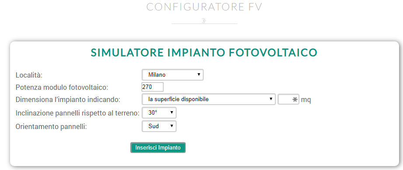
Task: Click the plug icon below Configuratore FV
Action: pos(204,20)
